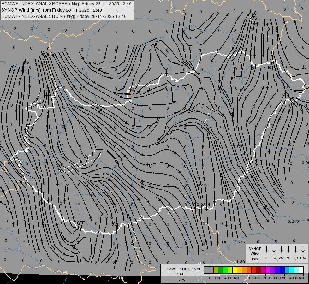Image resolution: width=309 pixels, height=284 pixels.
Task: Click the 0.0284 value on the map
Action: tap(204, 205)
